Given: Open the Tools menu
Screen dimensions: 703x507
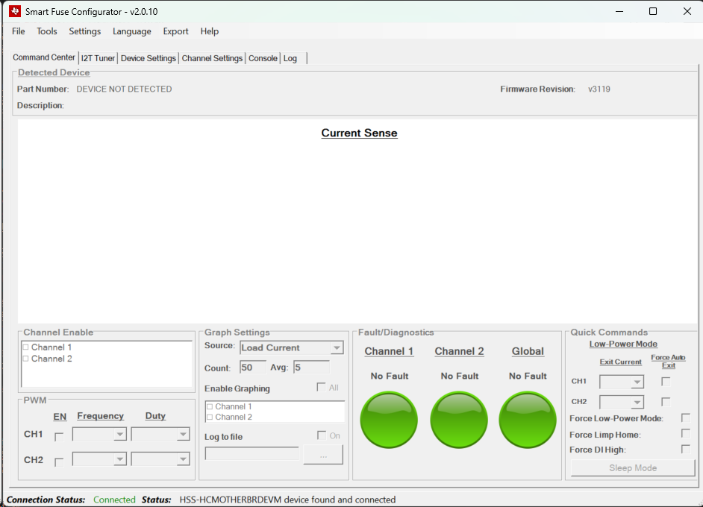Looking at the screenshot, I should (x=47, y=31).
